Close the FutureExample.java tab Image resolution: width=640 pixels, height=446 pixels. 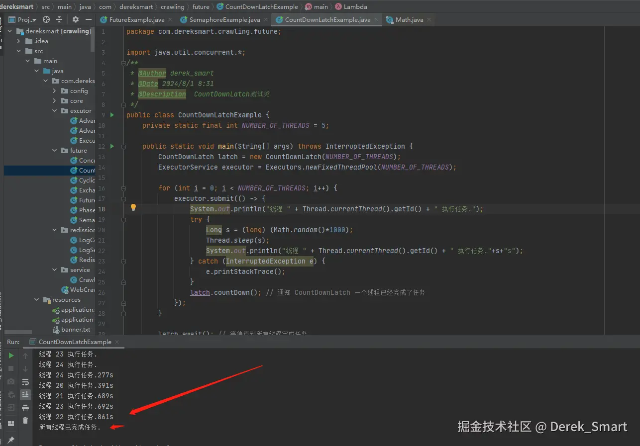click(170, 20)
